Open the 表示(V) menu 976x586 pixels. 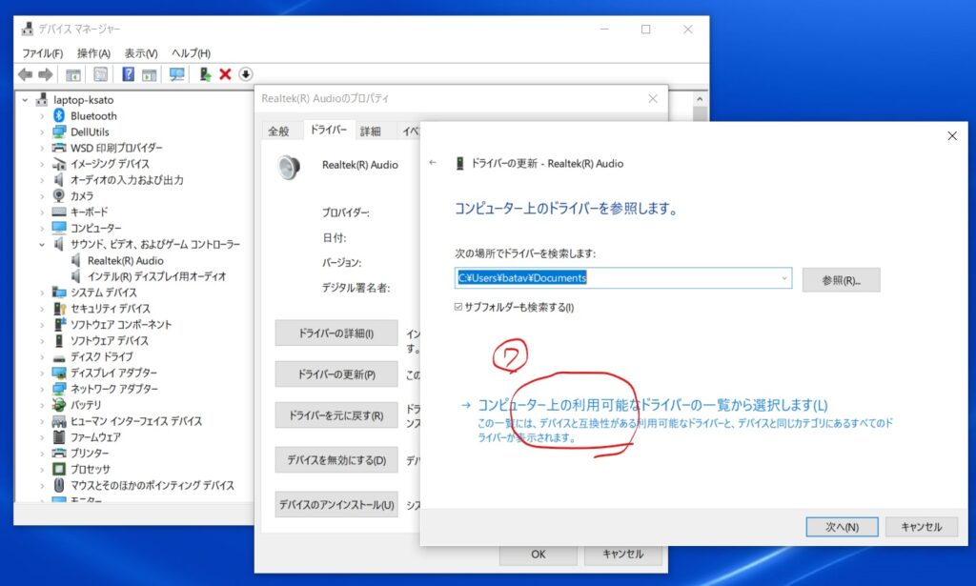click(141, 52)
